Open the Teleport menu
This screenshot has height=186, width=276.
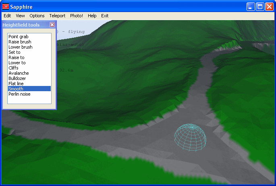57,16
